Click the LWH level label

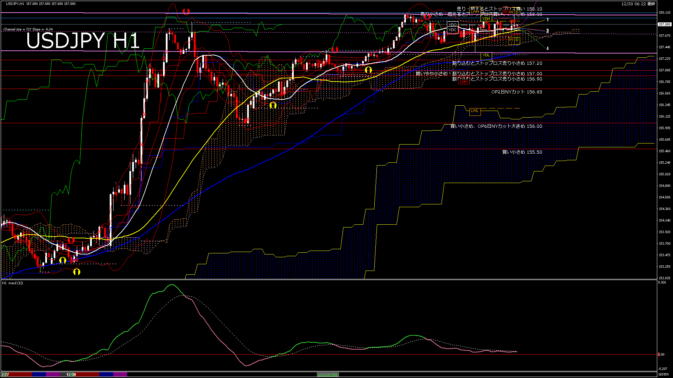pyautogui.click(x=475, y=12)
